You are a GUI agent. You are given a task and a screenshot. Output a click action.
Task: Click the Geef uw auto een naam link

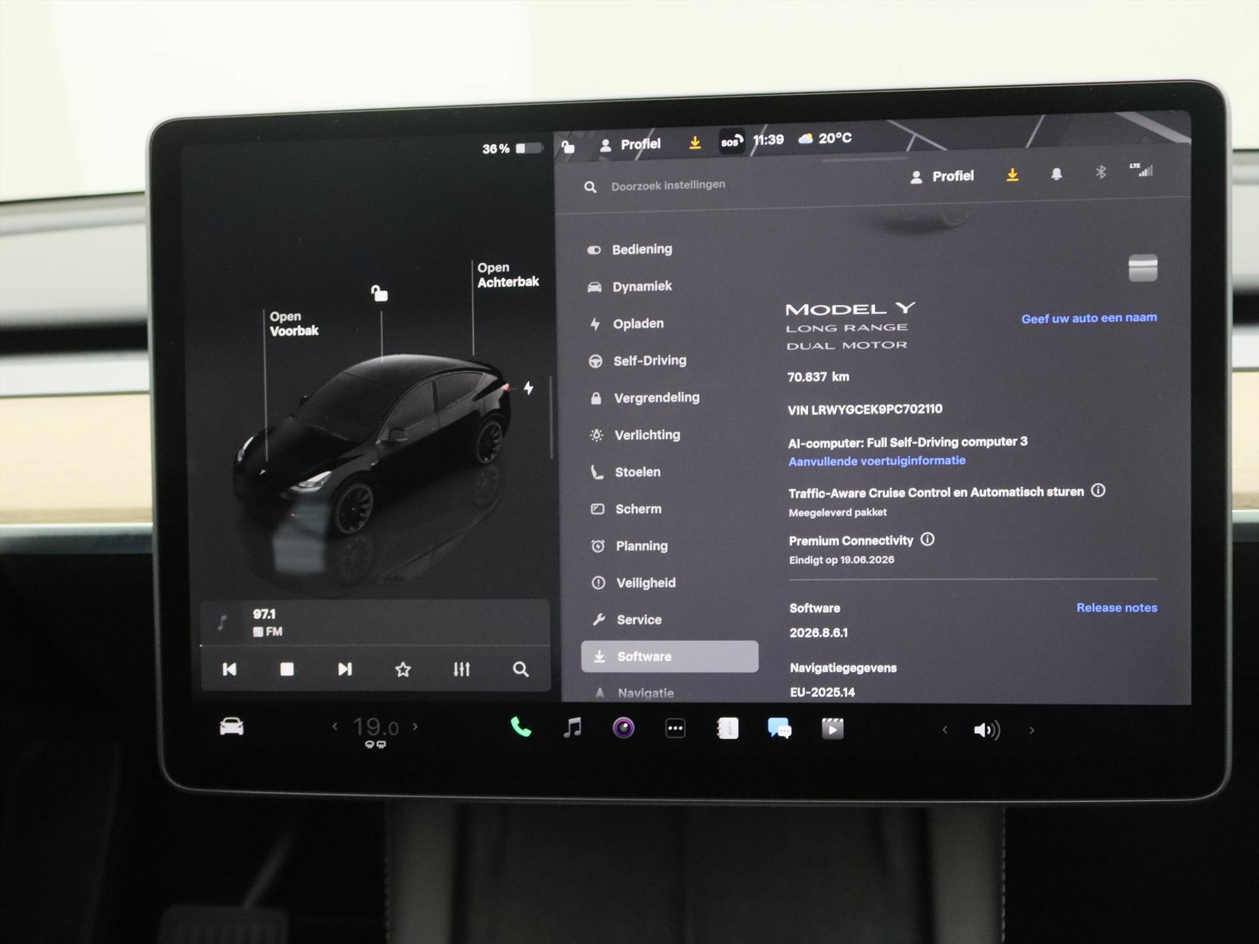[x=1089, y=318]
